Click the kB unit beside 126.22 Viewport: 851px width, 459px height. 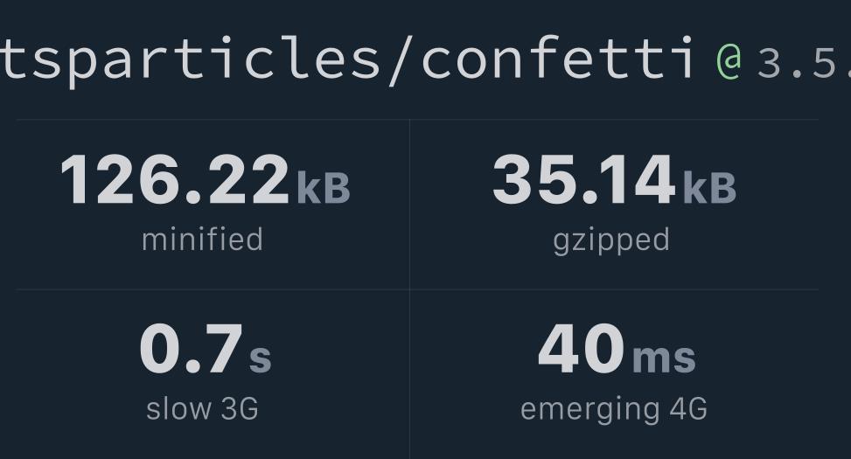(x=324, y=188)
